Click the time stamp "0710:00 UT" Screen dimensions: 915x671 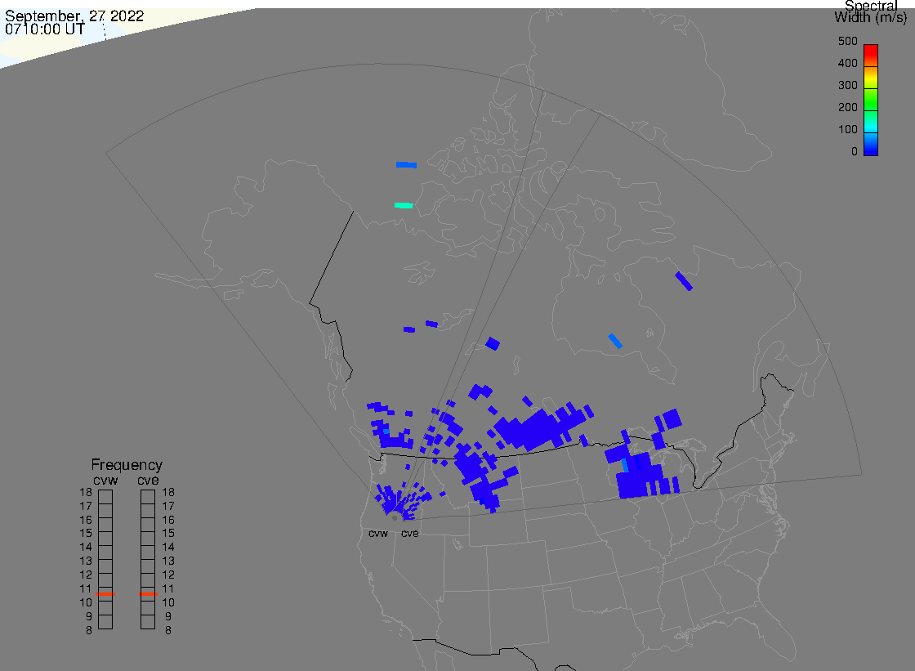45,29
